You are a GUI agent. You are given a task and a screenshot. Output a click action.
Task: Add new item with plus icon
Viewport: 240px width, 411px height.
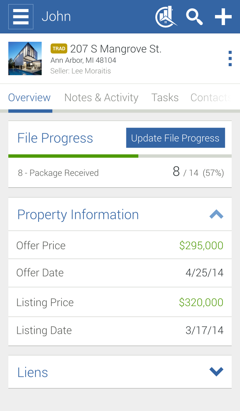point(223,17)
